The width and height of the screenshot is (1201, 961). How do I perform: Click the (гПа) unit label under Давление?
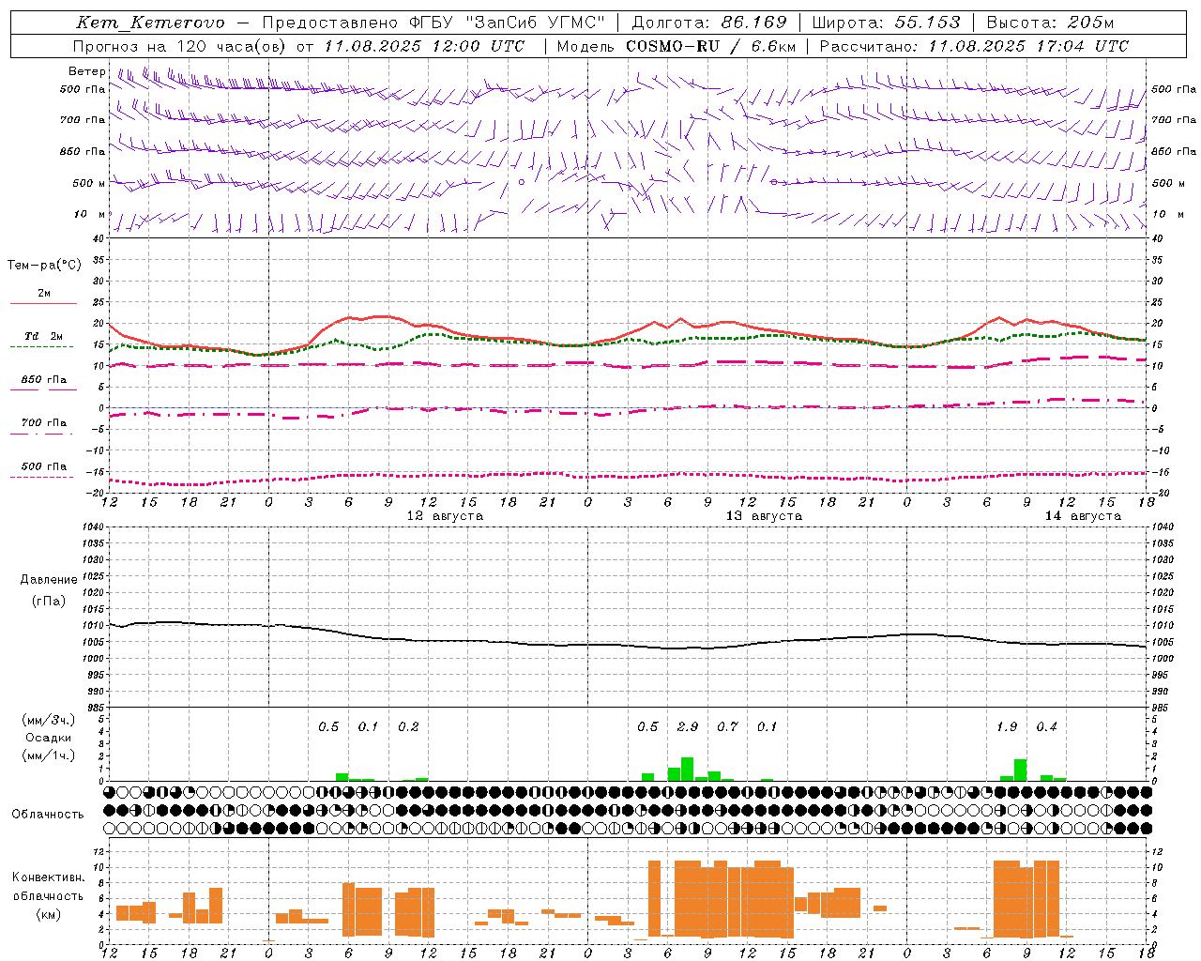click(49, 602)
